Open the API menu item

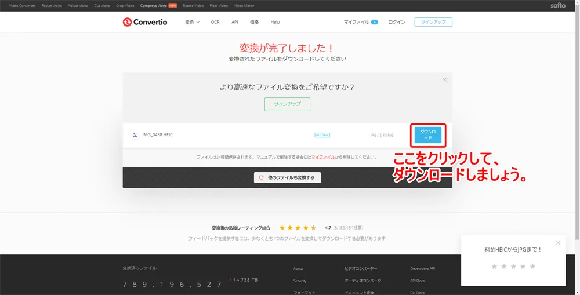[235, 22]
